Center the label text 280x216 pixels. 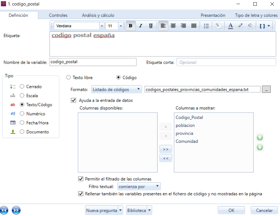click(x=173, y=26)
